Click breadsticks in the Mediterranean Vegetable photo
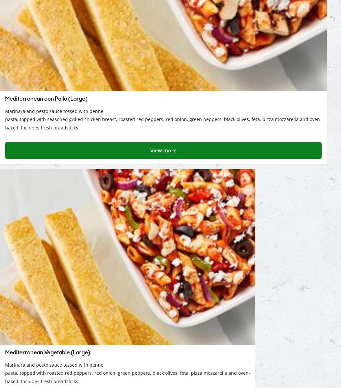341x388 pixels. pos(62,280)
